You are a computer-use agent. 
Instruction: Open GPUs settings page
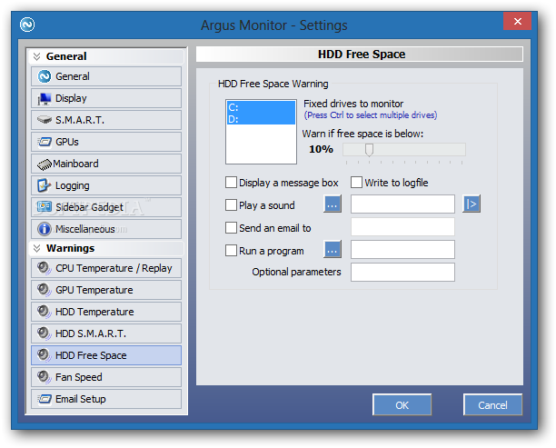(106, 142)
